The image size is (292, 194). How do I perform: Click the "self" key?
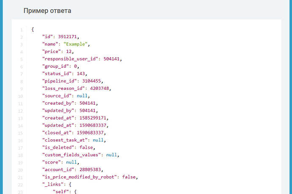point(61,191)
